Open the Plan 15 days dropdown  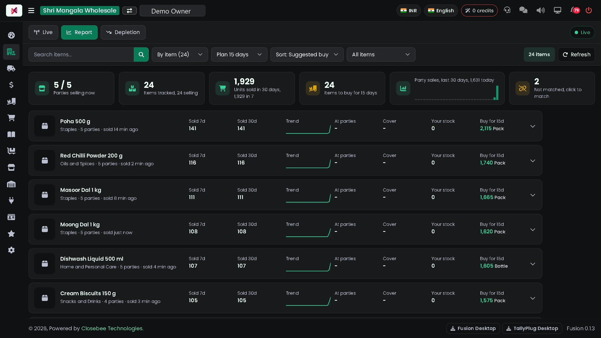coord(239,55)
